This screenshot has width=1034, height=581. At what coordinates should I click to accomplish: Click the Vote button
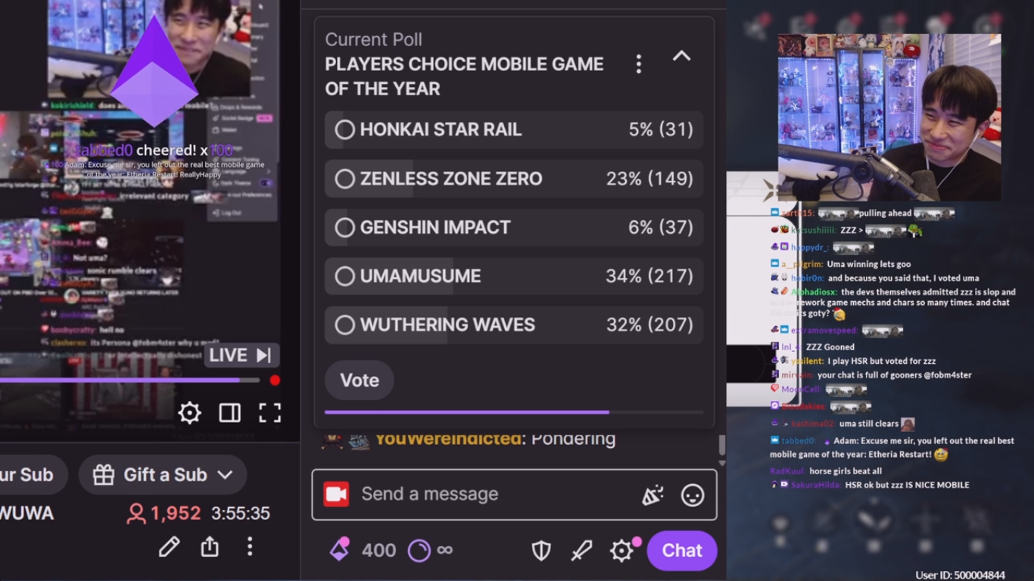(x=360, y=380)
